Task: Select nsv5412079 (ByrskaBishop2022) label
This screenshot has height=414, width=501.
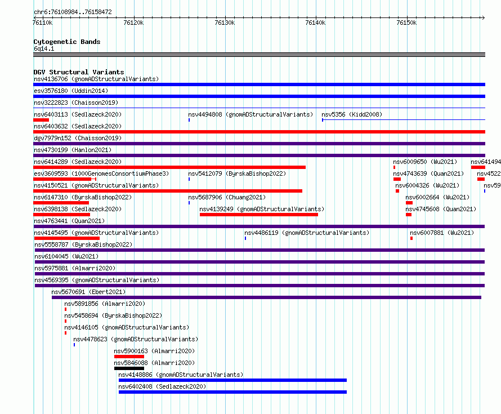Action: [x=237, y=173]
